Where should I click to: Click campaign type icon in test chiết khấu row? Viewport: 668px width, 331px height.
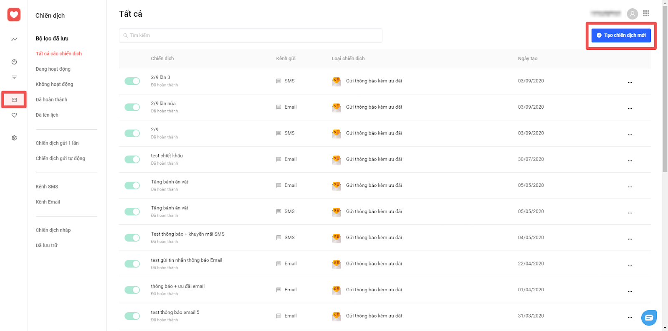click(337, 160)
